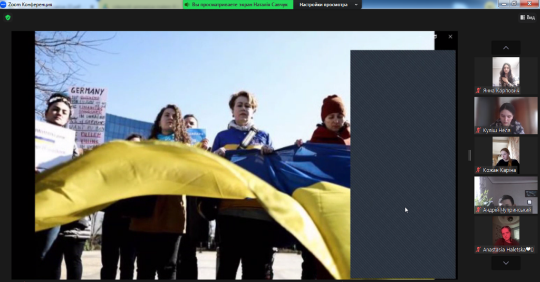Click muted mic icon beside Андрій Чупринський
Image resolution: width=540 pixels, height=282 pixels.
coord(478,210)
